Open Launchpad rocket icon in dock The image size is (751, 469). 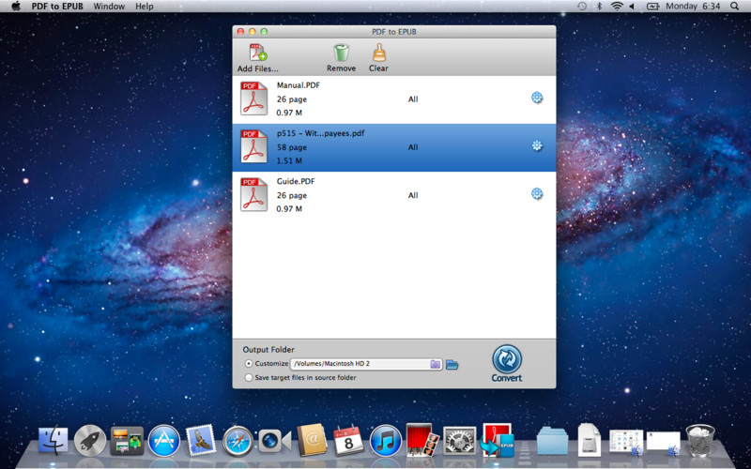[90, 440]
